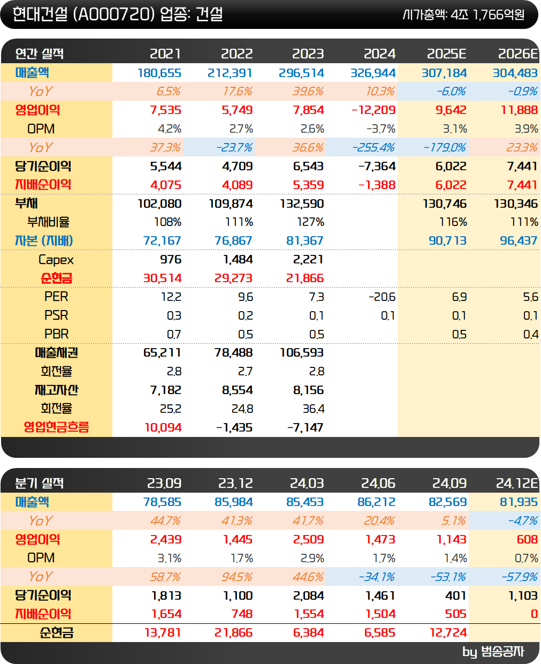
Task: Click the 2021 PBR value 0.7
Action: [x=174, y=335]
